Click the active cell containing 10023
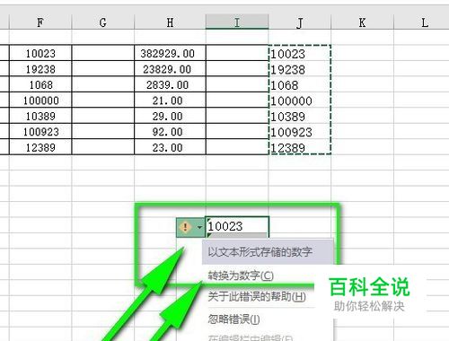Image resolution: width=449 pixels, height=341 pixels. coord(237,227)
